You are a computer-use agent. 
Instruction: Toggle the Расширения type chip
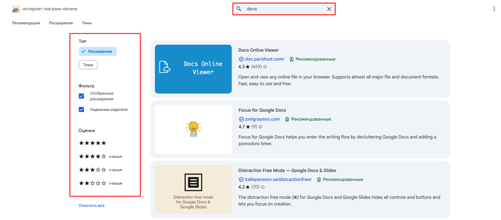click(98, 51)
